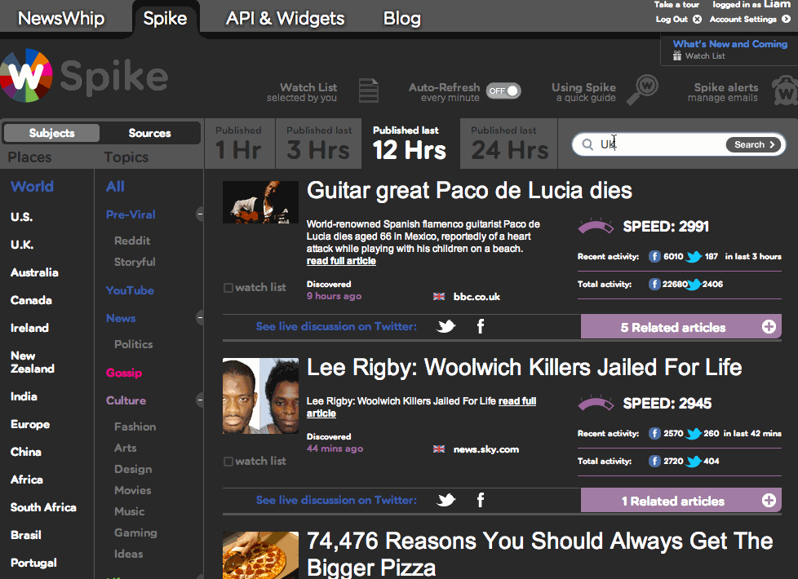Select the Published last 24 Hrs tab

[x=508, y=143]
